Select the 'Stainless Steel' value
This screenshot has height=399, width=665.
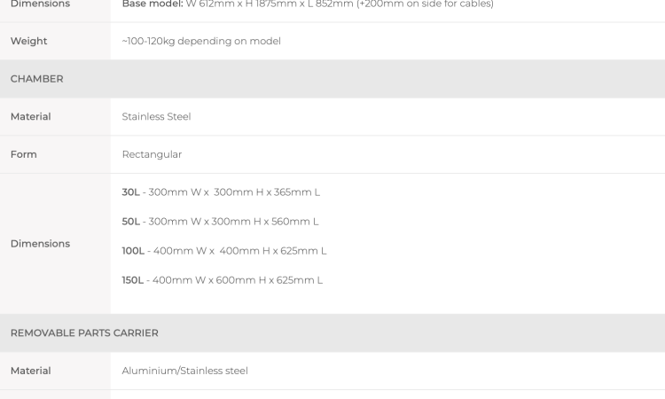(x=156, y=117)
